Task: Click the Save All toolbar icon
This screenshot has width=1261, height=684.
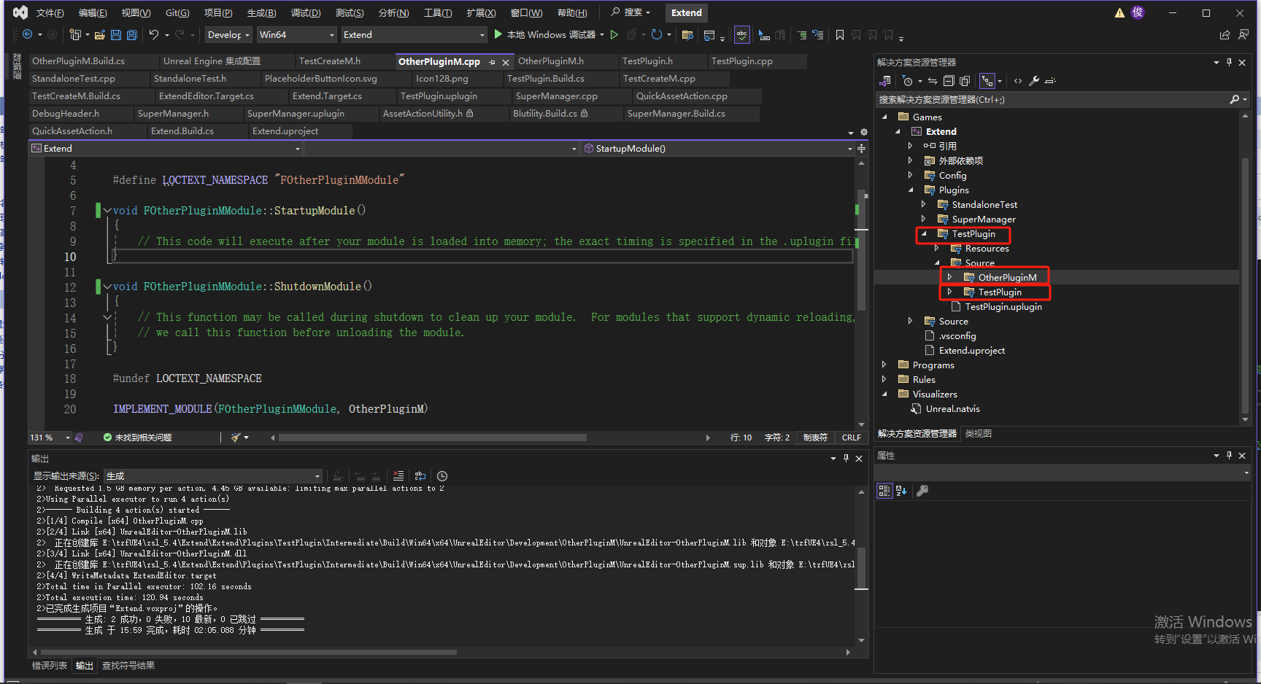Action: 131,35
